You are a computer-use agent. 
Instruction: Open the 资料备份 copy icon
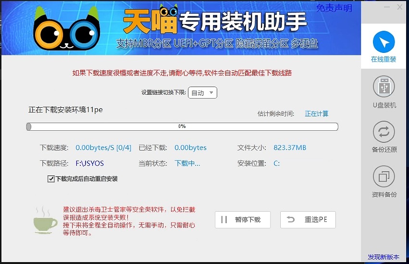pyautogui.click(x=384, y=176)
